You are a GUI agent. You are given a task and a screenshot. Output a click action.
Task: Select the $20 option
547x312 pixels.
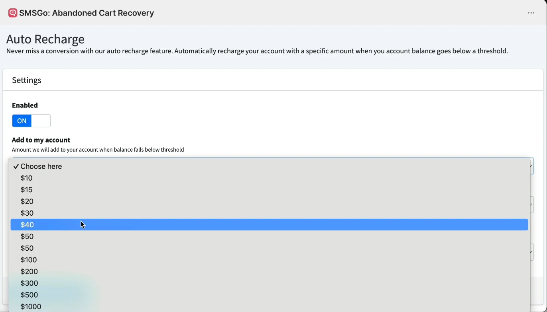270,201
